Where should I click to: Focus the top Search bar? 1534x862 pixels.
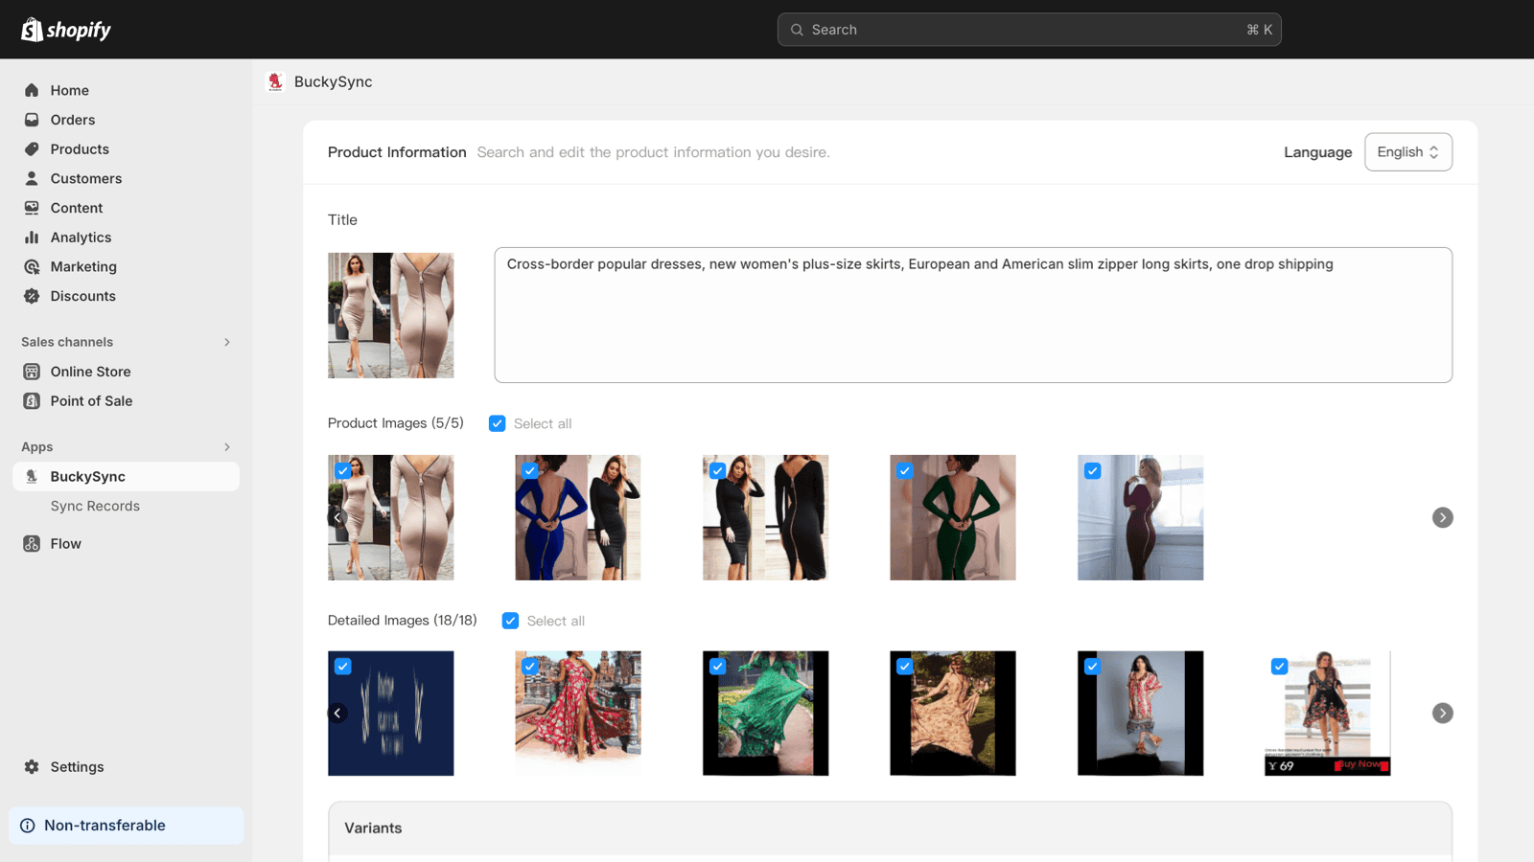coord(1029,30)
